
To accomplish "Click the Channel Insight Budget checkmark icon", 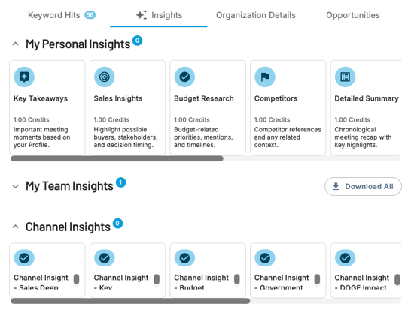I will tap(184, 258).
